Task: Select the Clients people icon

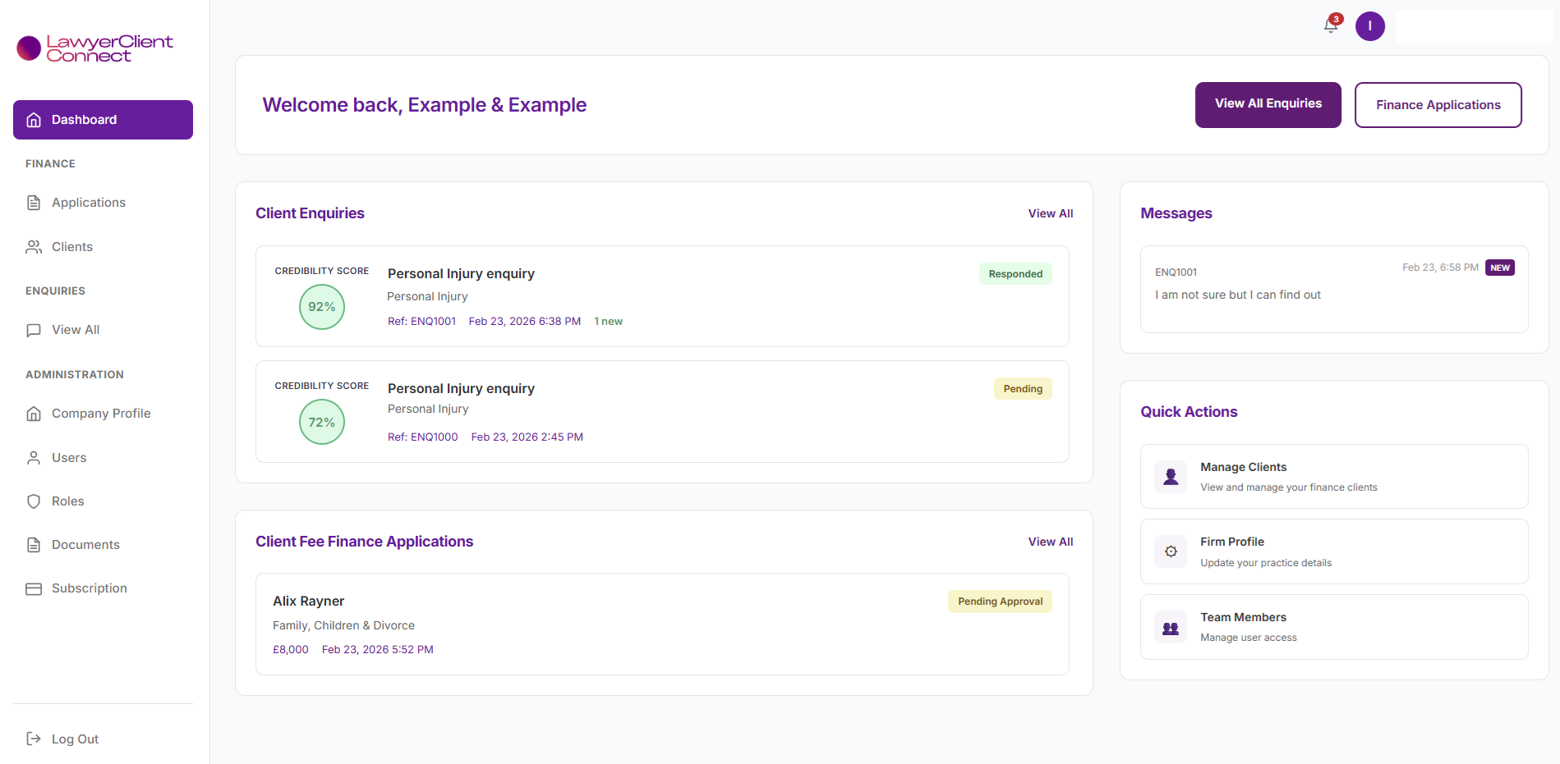Action: pos(33,246)
